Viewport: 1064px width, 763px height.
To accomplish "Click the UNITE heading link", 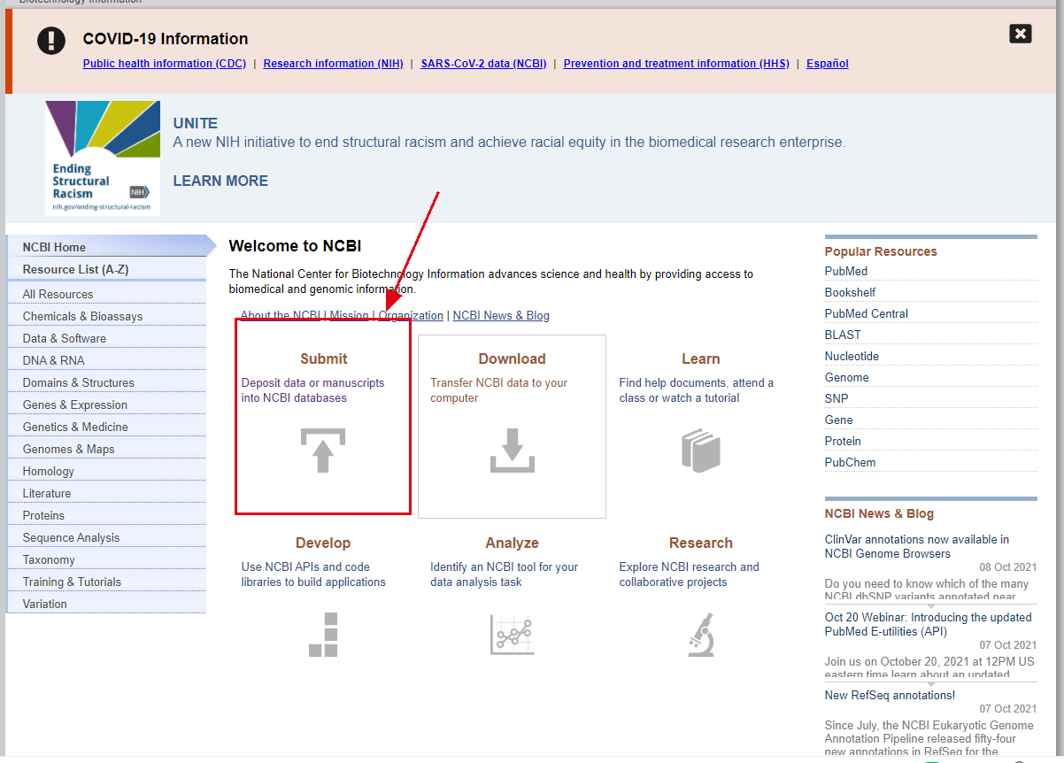I will point(196,123).
